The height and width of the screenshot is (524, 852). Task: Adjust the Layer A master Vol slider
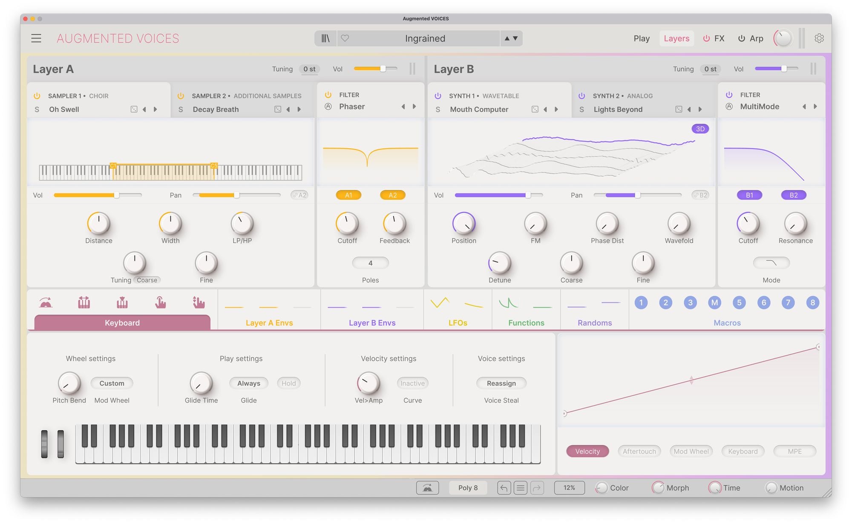(375, 69)
